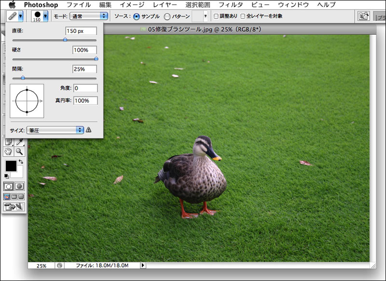386x281 pixels.
Task: Enable the 全レイヤーを対象 checkbox
Action: (243, 16)
